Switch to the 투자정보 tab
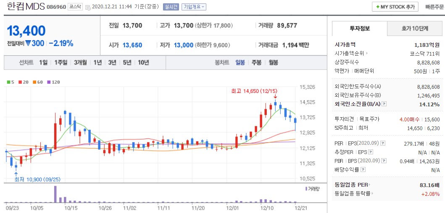Screen dimensions: 445x213 (x=360, y=28)
